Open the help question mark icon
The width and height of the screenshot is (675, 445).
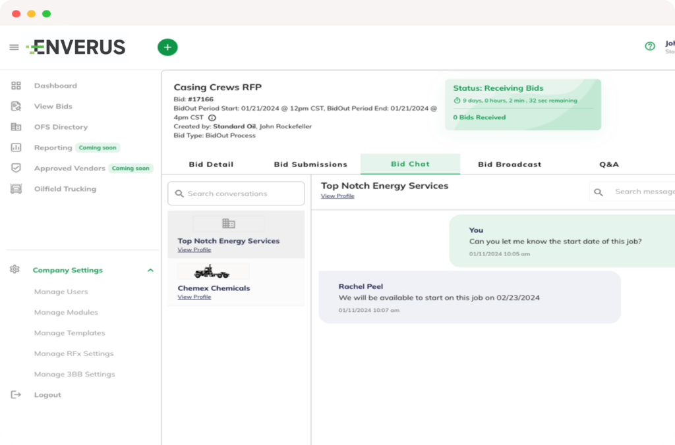[x=650, y=46]
